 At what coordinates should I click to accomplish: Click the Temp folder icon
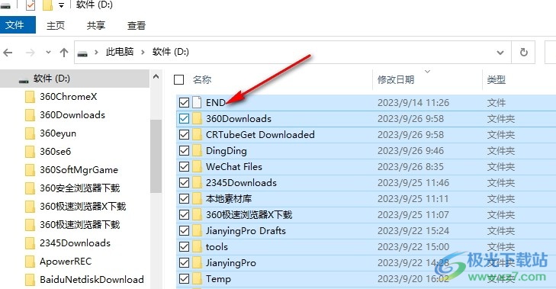click(x=197, y=279)
